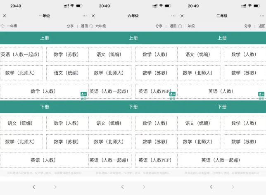
Task: Open 语文(统编) in 六年级 下册
Action: point(110,123)
